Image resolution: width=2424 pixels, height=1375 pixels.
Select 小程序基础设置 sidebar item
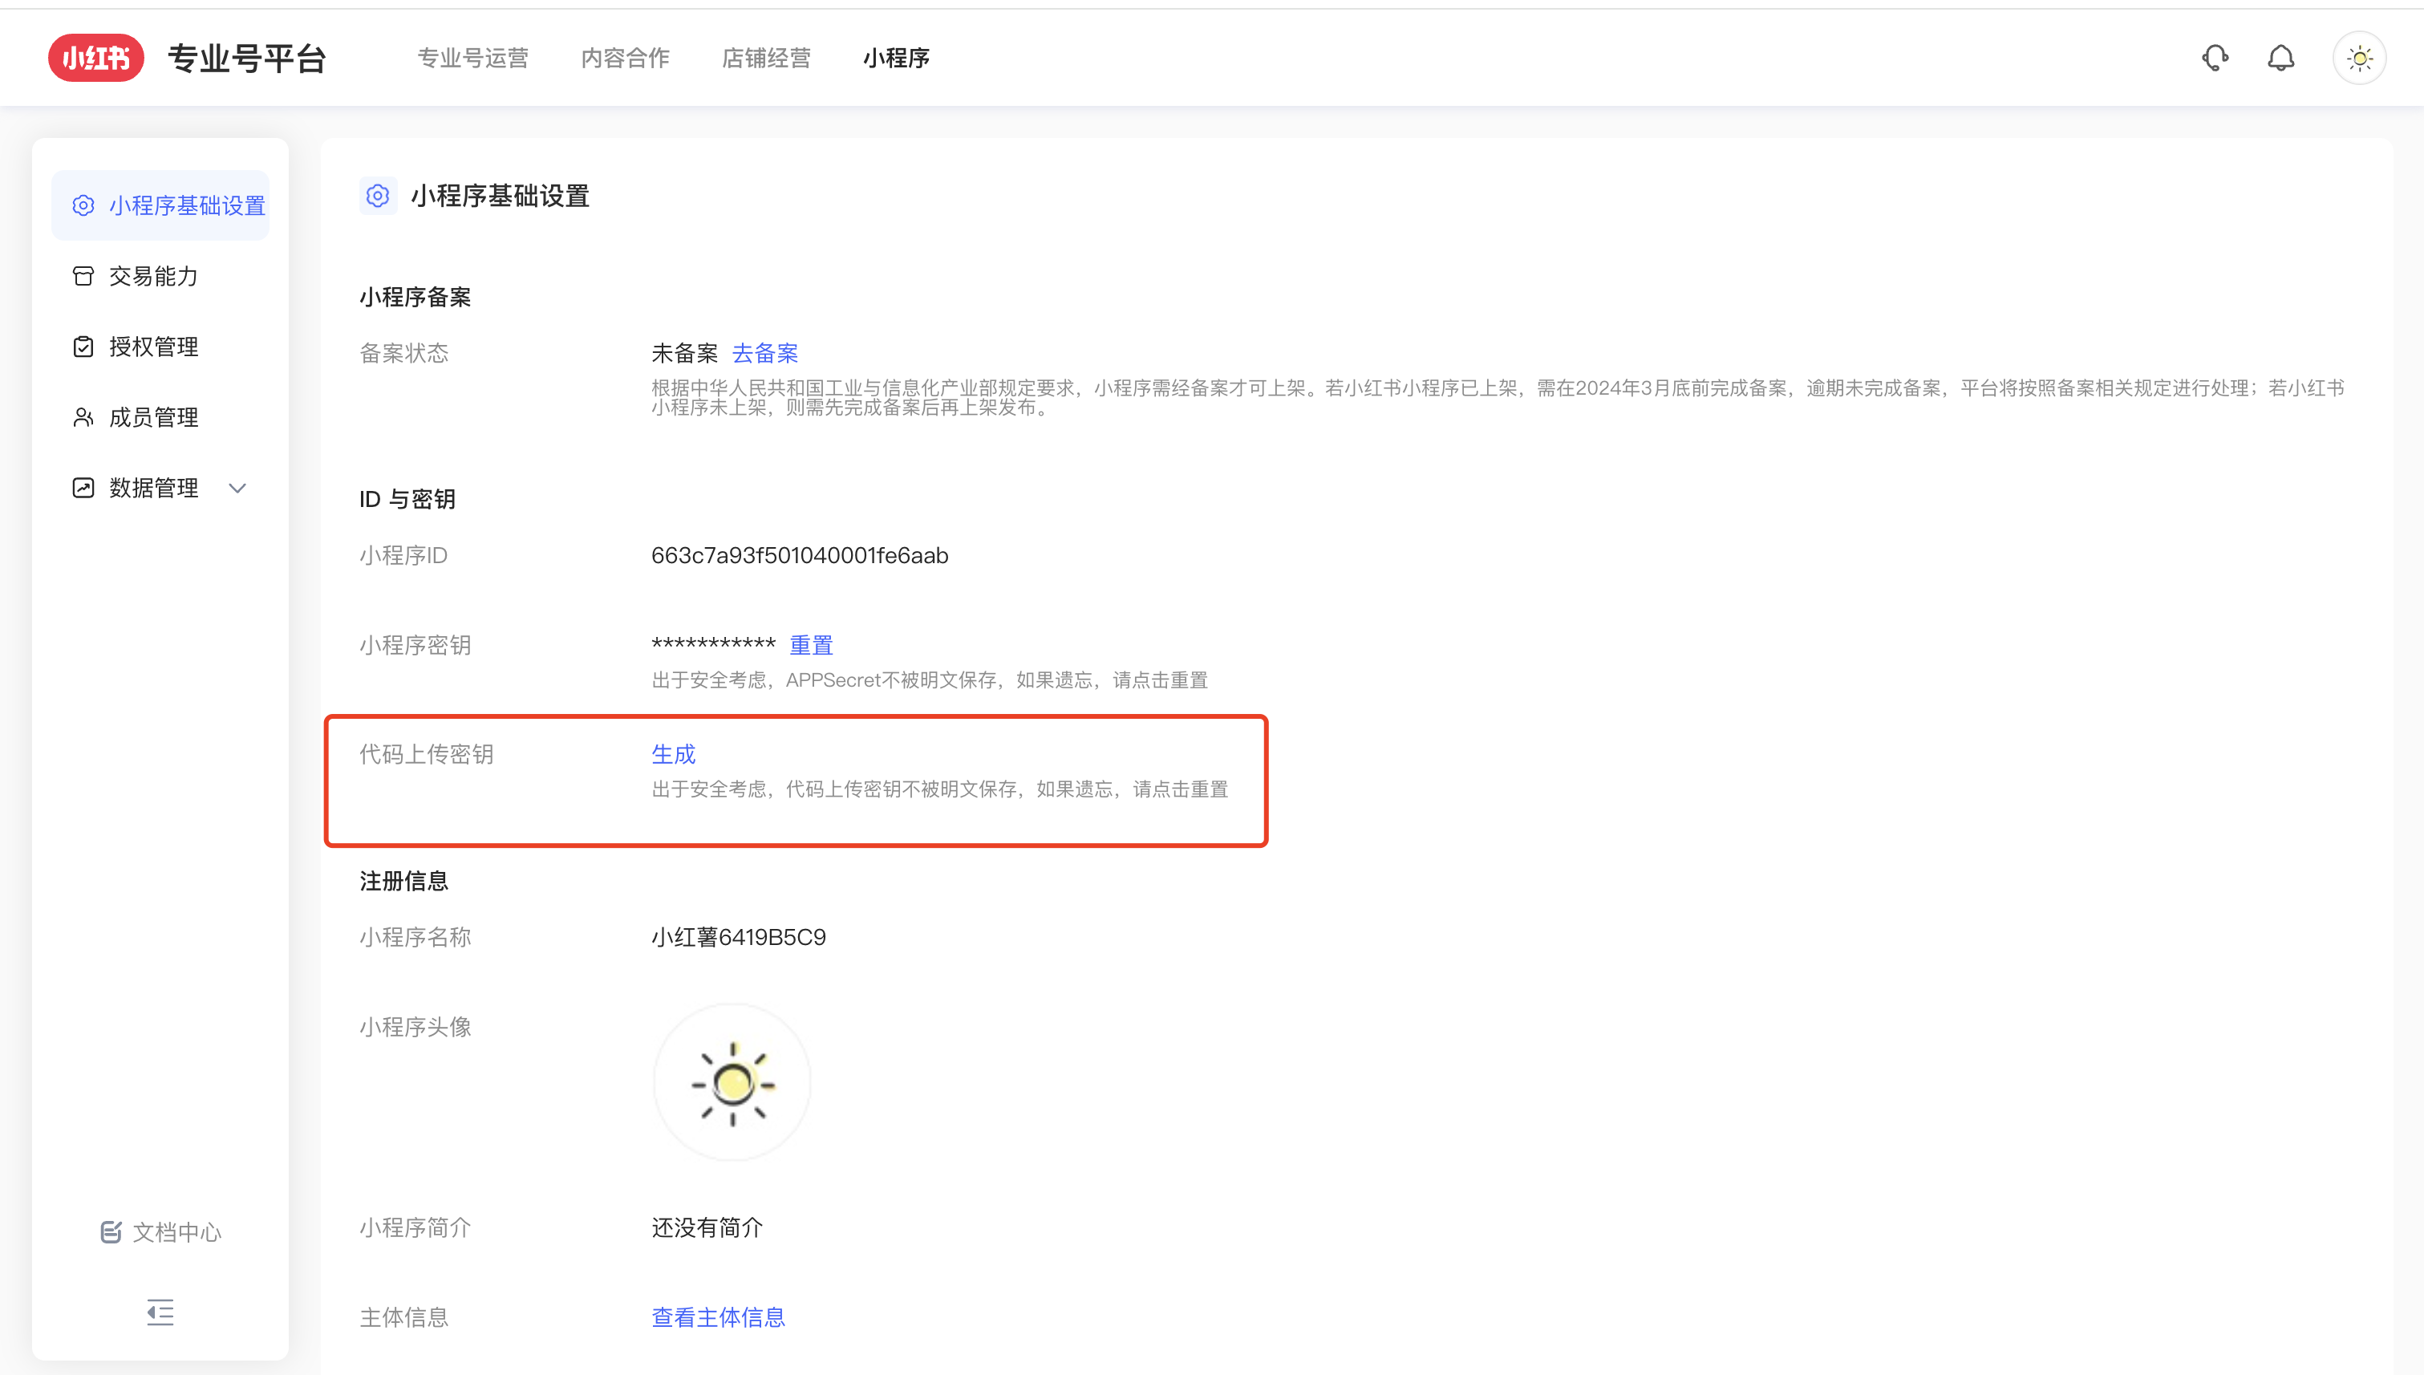click(x=160, y=205)
